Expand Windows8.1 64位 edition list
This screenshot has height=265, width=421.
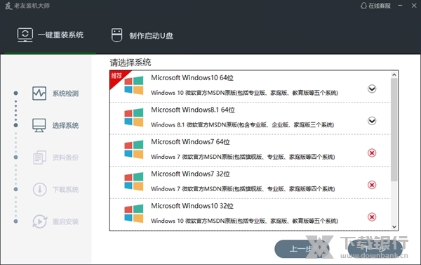click(x=372, y=121)
